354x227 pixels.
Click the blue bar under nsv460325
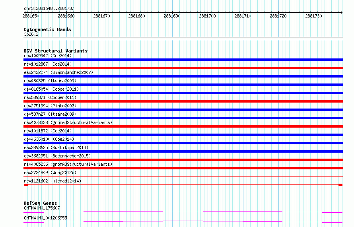click(183, 85)
